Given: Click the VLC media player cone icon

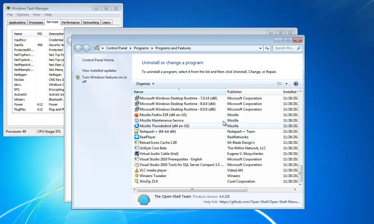Looking at the screenshot, I should point(136,170).
